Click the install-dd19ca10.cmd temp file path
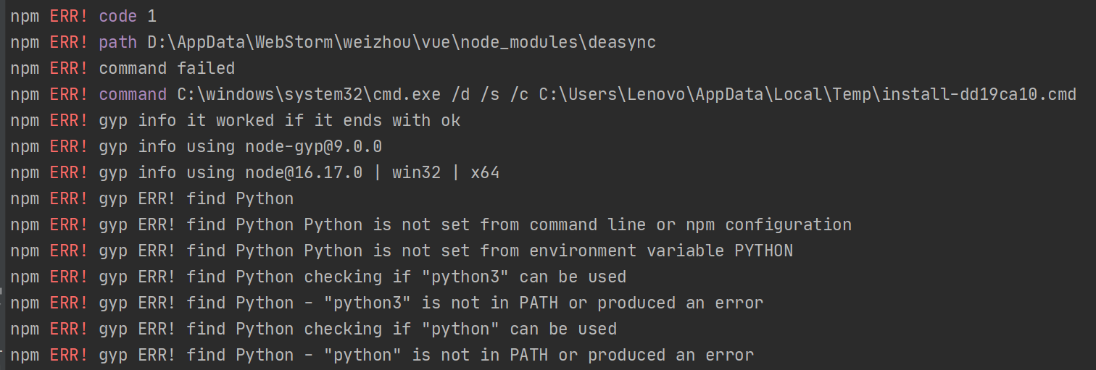This screenshot has height=370, width=1096. pyautogui.click(x=808, y=94)
